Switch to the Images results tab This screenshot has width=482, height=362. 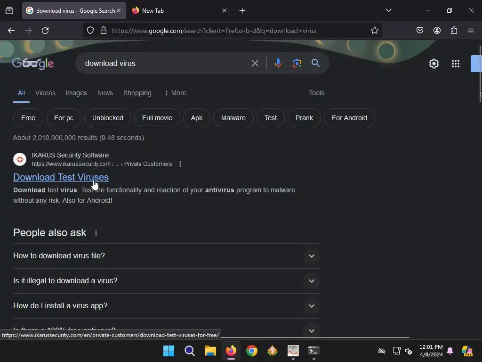(x=76, y=93)
